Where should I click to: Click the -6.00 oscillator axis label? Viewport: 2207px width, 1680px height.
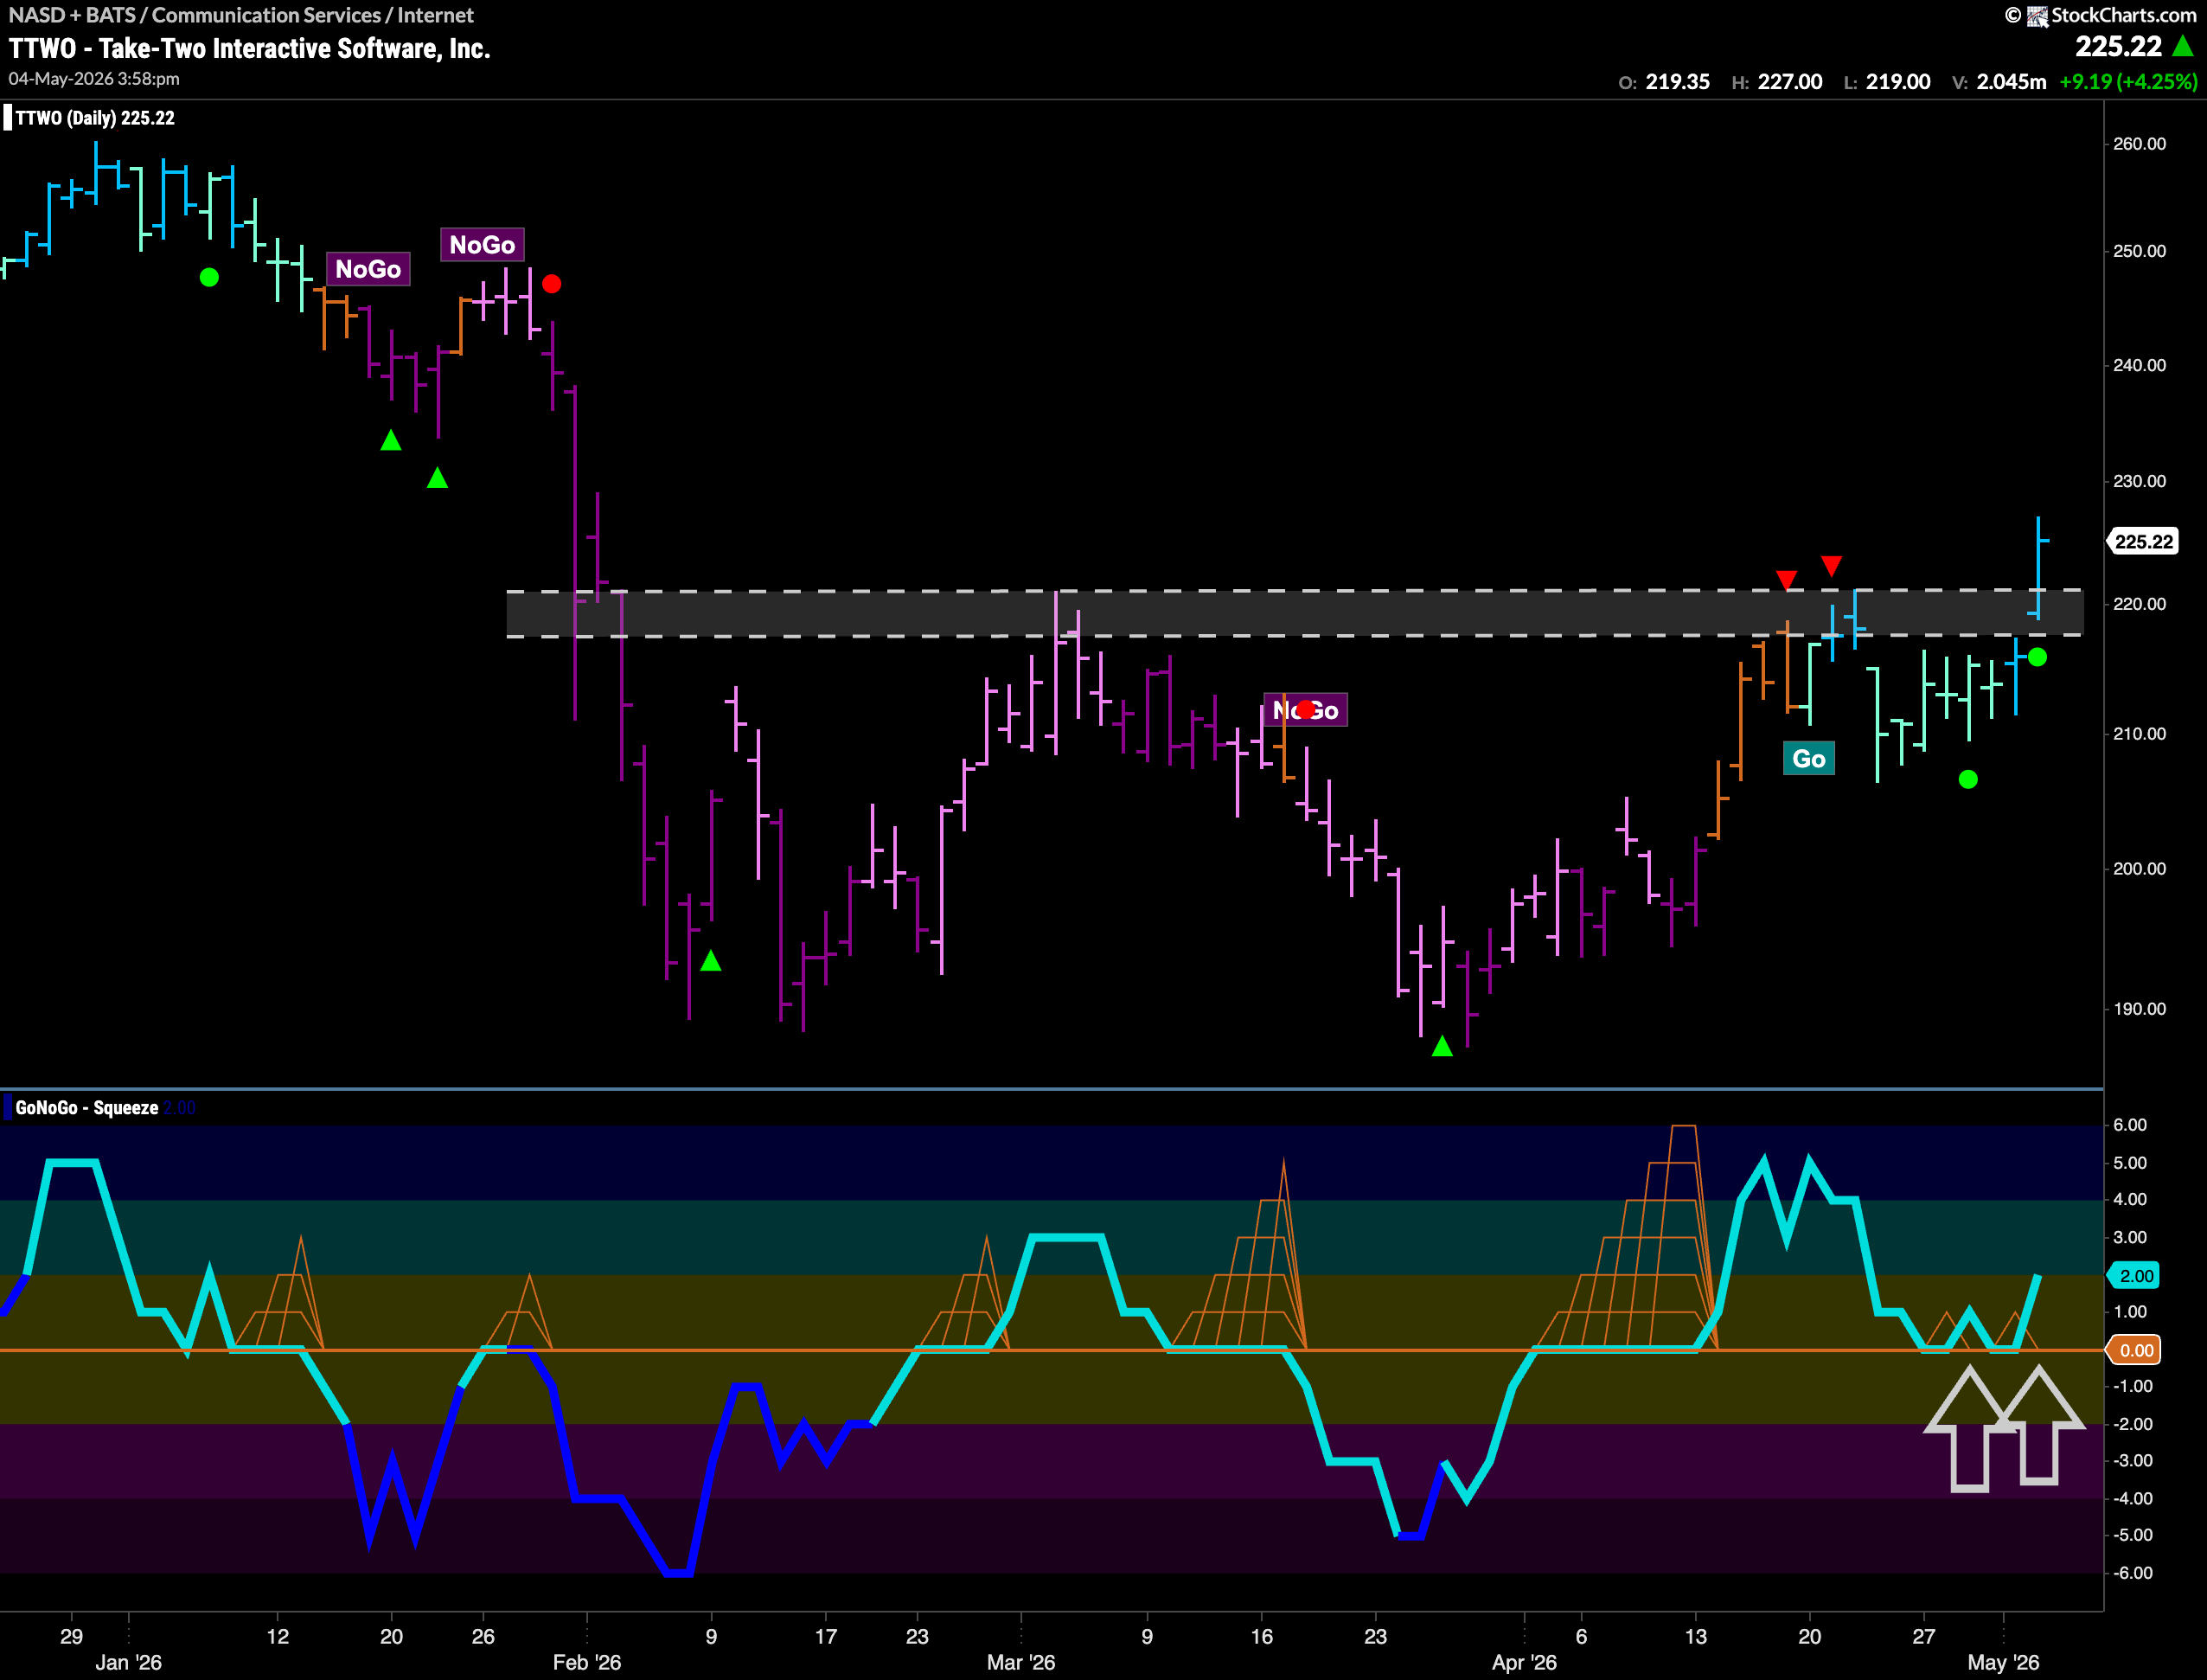pos(2132,1573)
